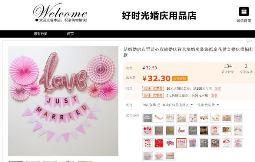This screenshot has height=162, width=255.
Task: Go to the 首页 tab
Action: click(x=70, y=34)
